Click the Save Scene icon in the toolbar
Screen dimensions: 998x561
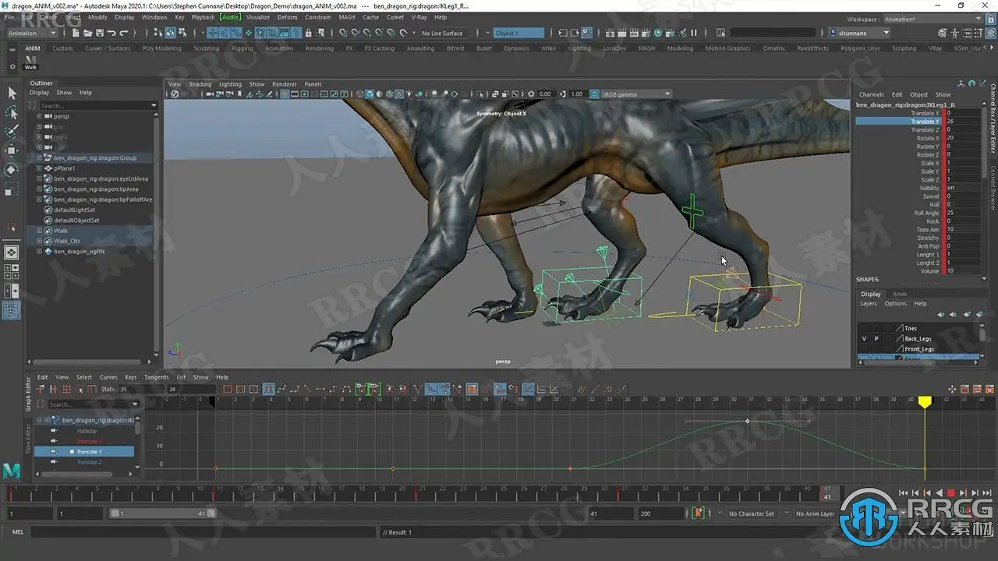click(x=99, y=33)
